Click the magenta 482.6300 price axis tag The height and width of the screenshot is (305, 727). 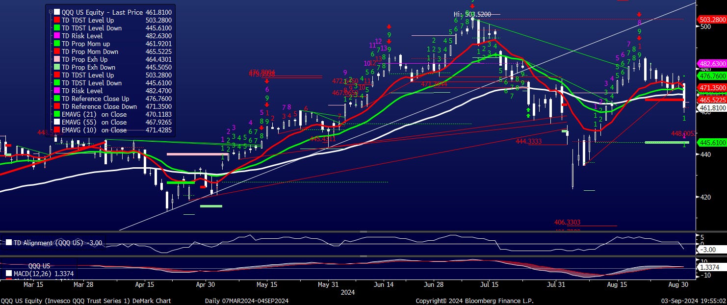click(x=712, y=64)
